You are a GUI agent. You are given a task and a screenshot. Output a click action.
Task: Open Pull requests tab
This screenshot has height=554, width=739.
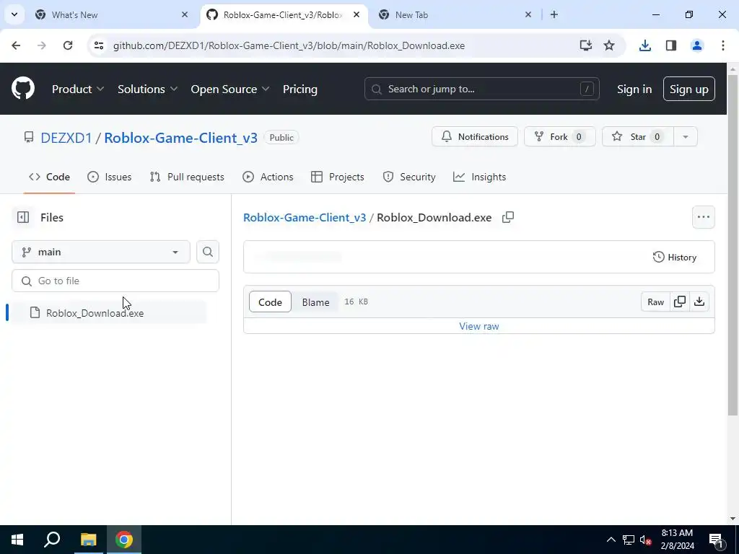coord(187,177)
